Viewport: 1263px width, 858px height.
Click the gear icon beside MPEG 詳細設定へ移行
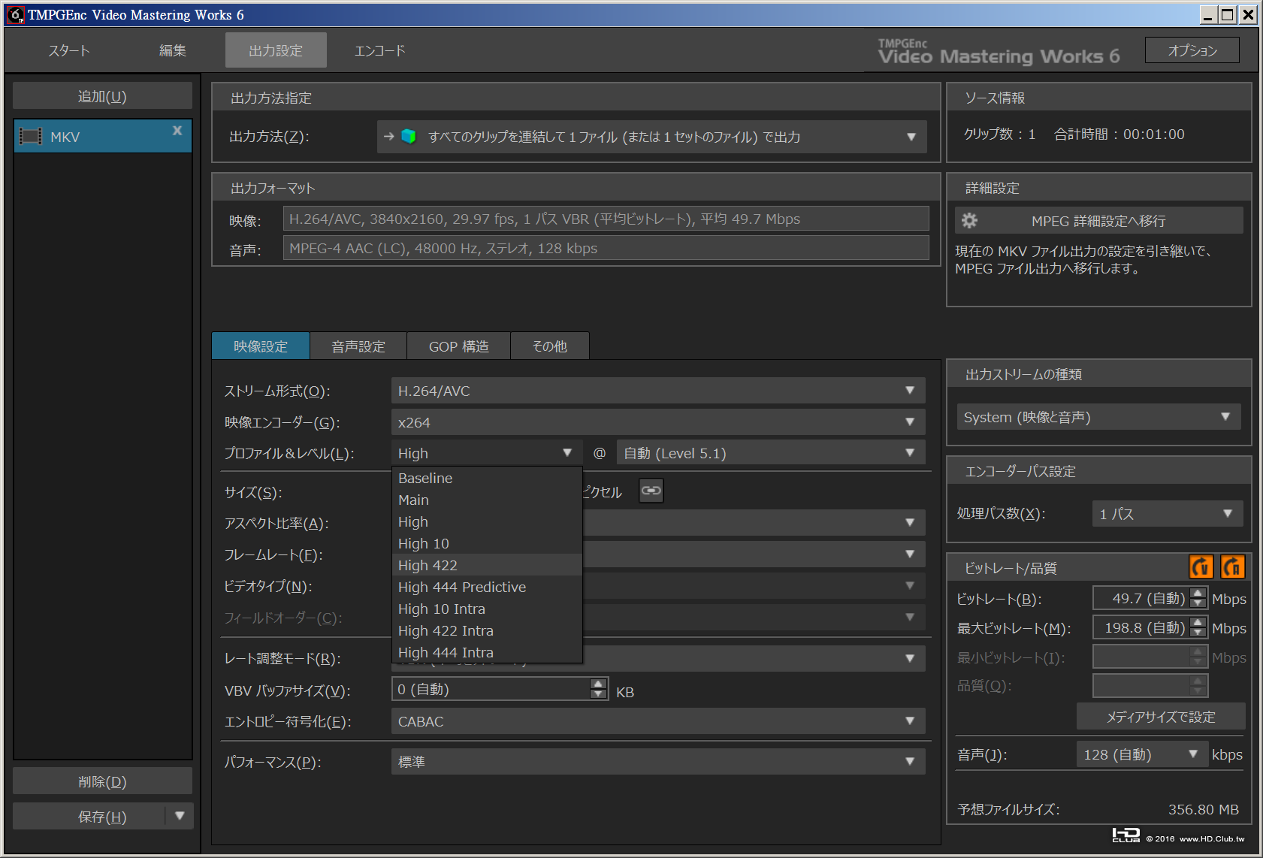click(969, 221)
